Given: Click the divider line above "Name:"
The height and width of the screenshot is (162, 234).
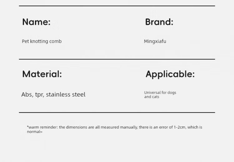Looking at the screenshot, I should (x=117, y=6).
